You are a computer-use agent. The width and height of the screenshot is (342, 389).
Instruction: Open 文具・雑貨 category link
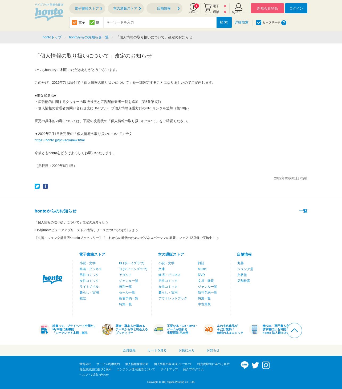click(206, 281)
